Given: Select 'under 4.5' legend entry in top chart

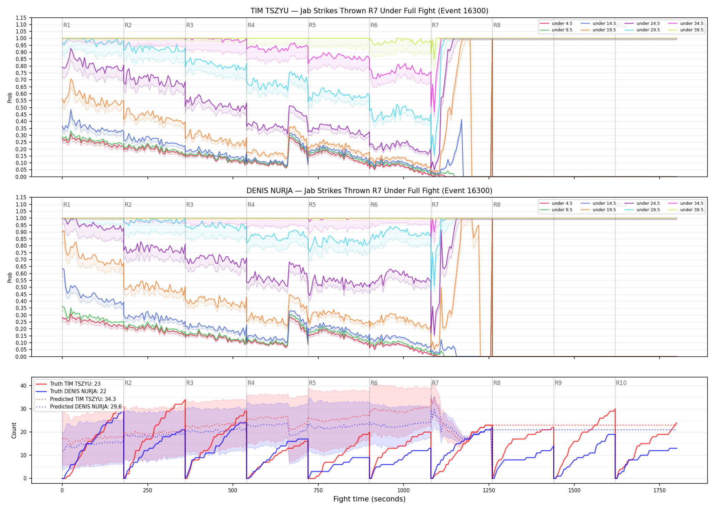Looking at the screenshot, I should (556, 24).
